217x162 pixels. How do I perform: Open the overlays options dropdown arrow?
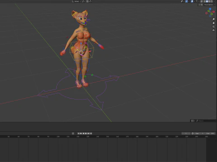(x=194, y=1)
